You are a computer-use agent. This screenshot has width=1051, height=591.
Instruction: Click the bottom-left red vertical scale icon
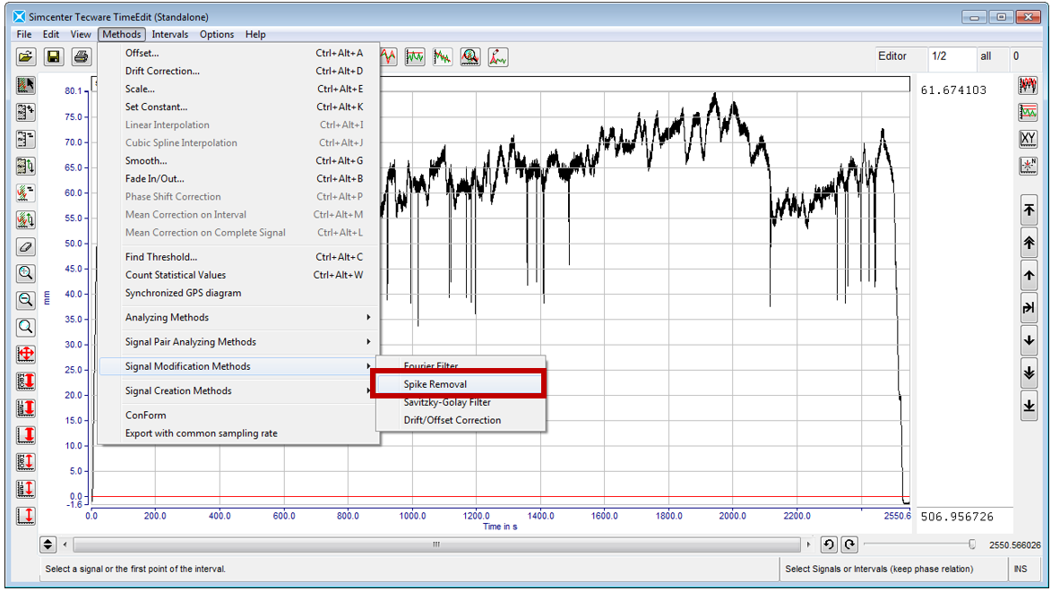pos(25,515)
